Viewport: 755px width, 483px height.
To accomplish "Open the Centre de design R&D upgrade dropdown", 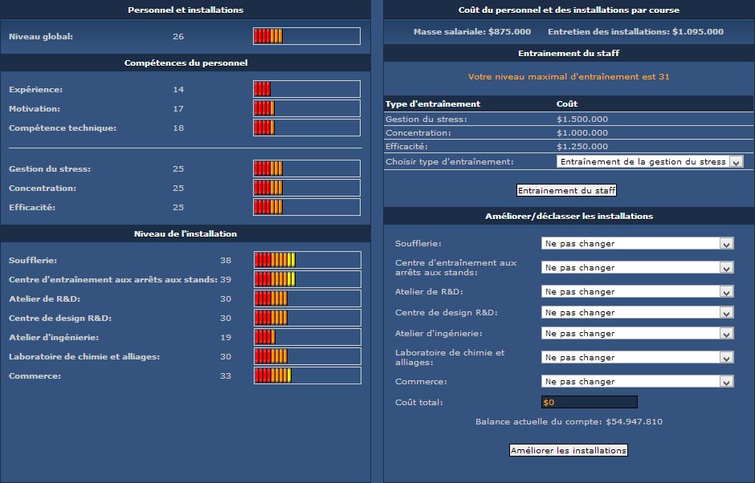I will point(637,312).
